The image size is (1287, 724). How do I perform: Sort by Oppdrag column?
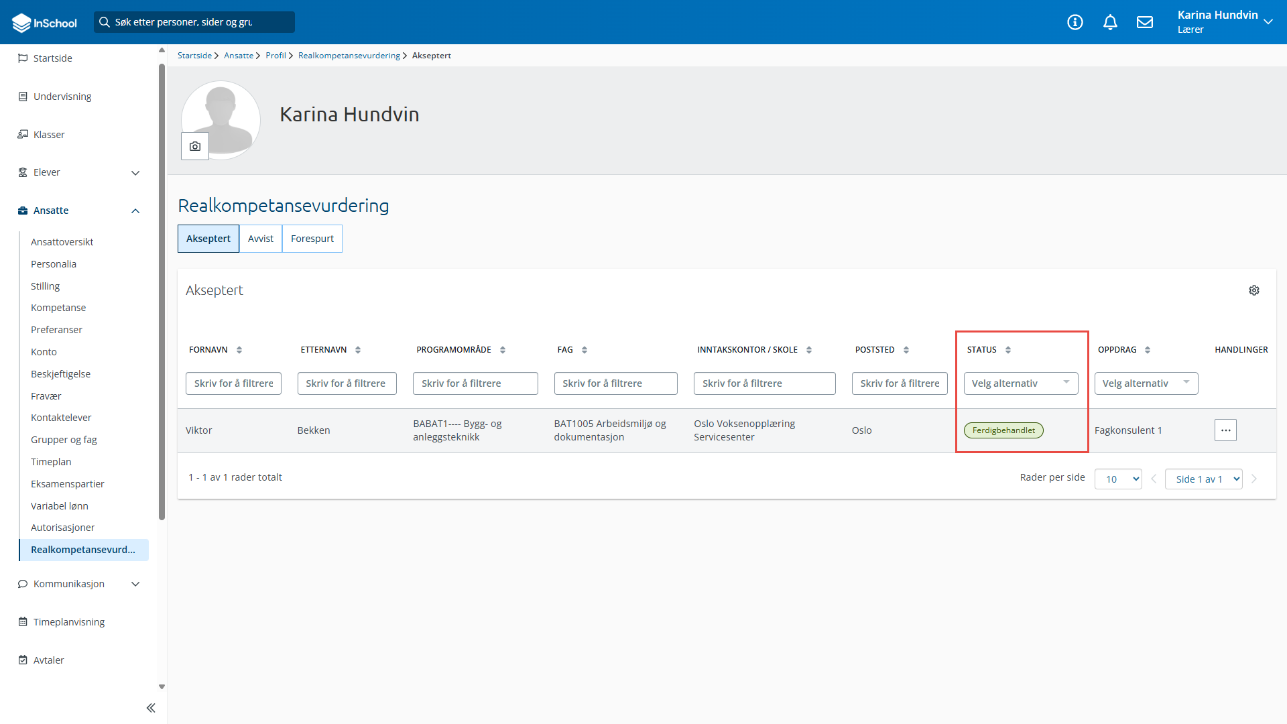[1148, 350]
